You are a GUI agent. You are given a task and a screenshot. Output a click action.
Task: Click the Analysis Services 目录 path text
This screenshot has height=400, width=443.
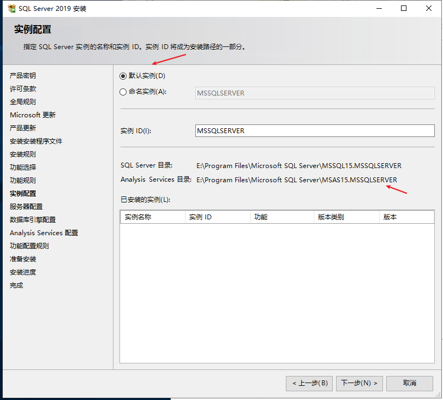pos(297,180)
